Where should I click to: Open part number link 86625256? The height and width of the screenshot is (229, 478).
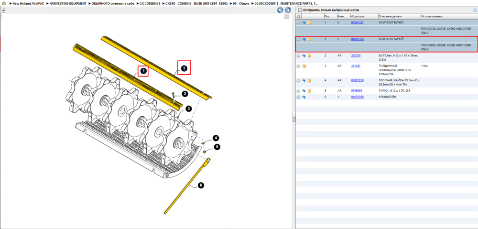[x=357, y=80]
